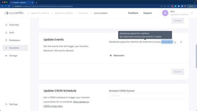Image resolution: width=197 pixels, height=111 pixels.
Task: Click Update button in Update Events card
Action: pyautogui.click(x=178, y=72)
